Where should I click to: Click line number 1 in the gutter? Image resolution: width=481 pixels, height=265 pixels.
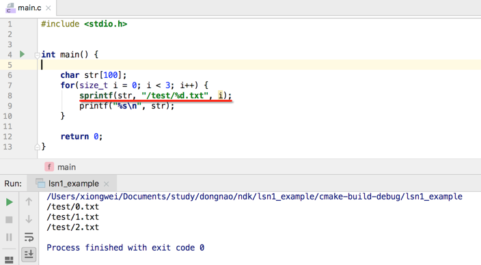10,24
